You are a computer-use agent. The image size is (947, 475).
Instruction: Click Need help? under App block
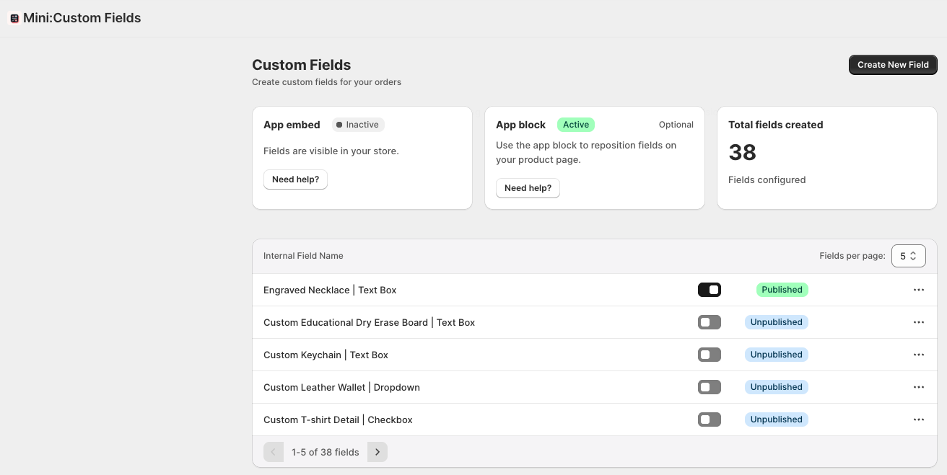[528, 188]
